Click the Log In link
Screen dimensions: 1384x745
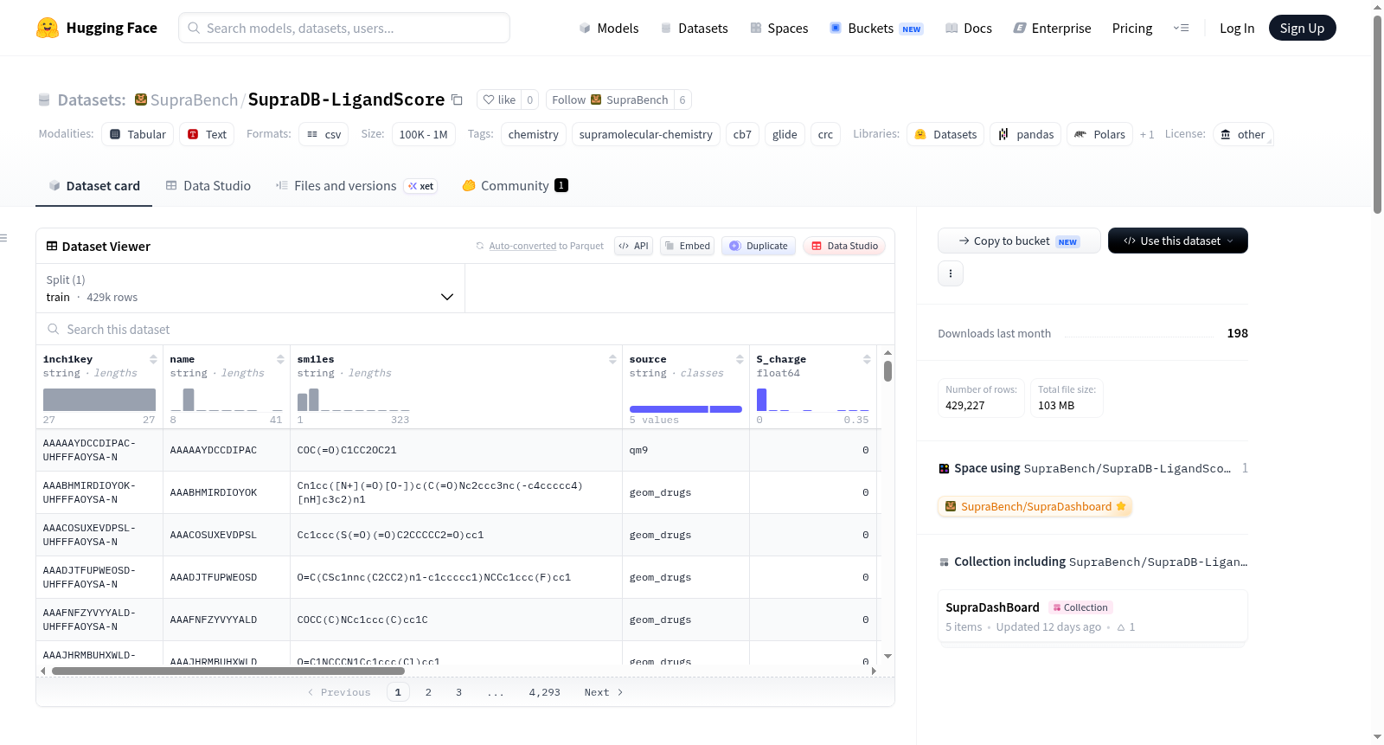point(1237,29)
